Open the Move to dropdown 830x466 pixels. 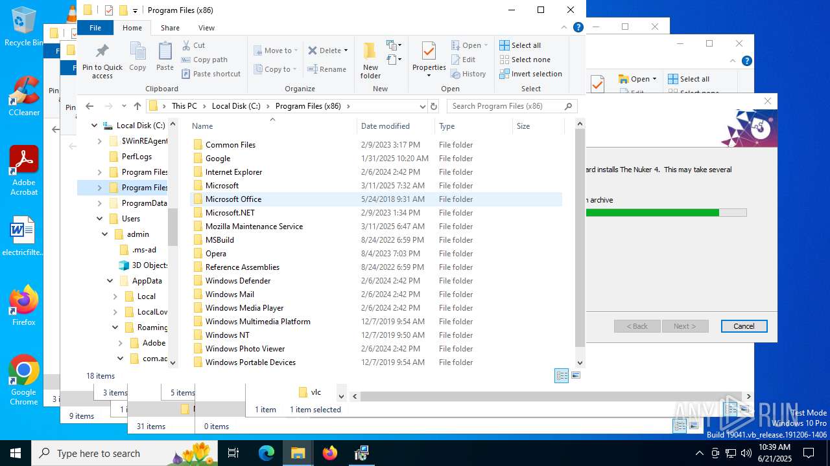[276, 50]
